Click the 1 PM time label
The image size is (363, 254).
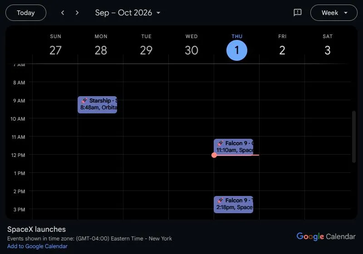(20, 173)
